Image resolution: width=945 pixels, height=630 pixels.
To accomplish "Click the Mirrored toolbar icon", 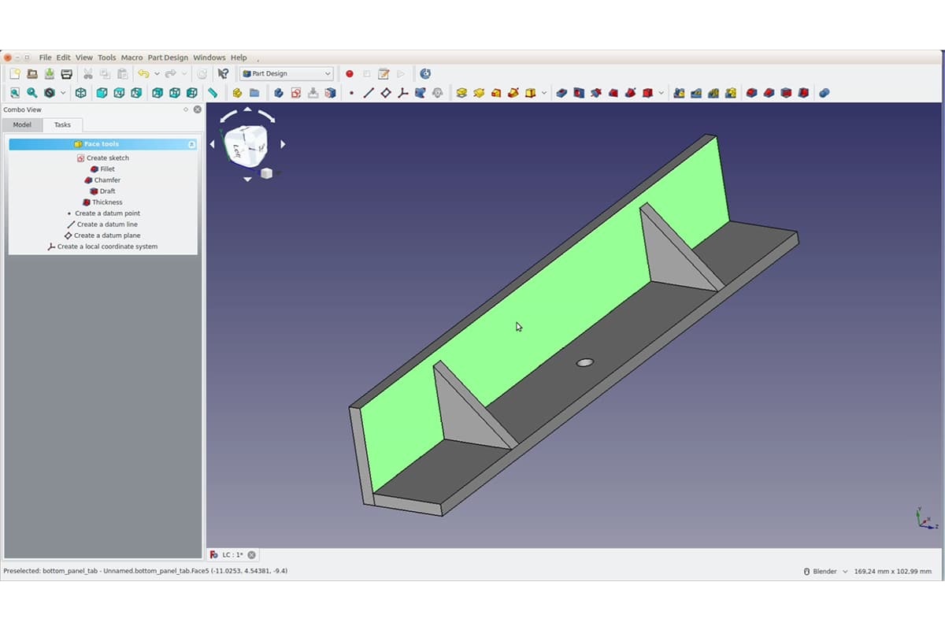I will coord(679,93).
